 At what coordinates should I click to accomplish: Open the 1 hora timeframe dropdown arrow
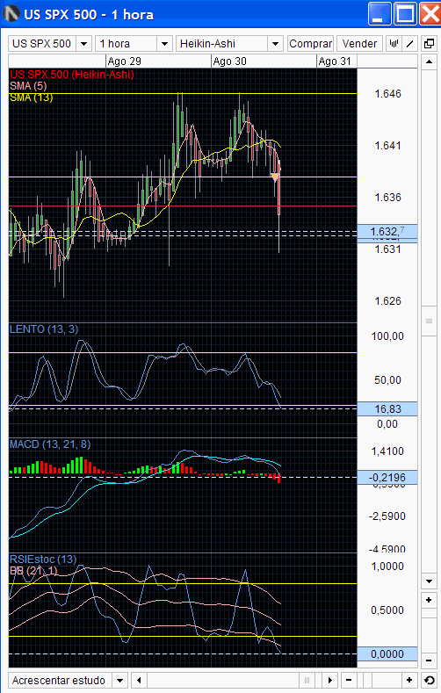point(164,44)
